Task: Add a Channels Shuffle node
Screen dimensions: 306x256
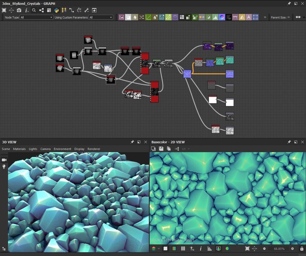Action: point(142,17)
